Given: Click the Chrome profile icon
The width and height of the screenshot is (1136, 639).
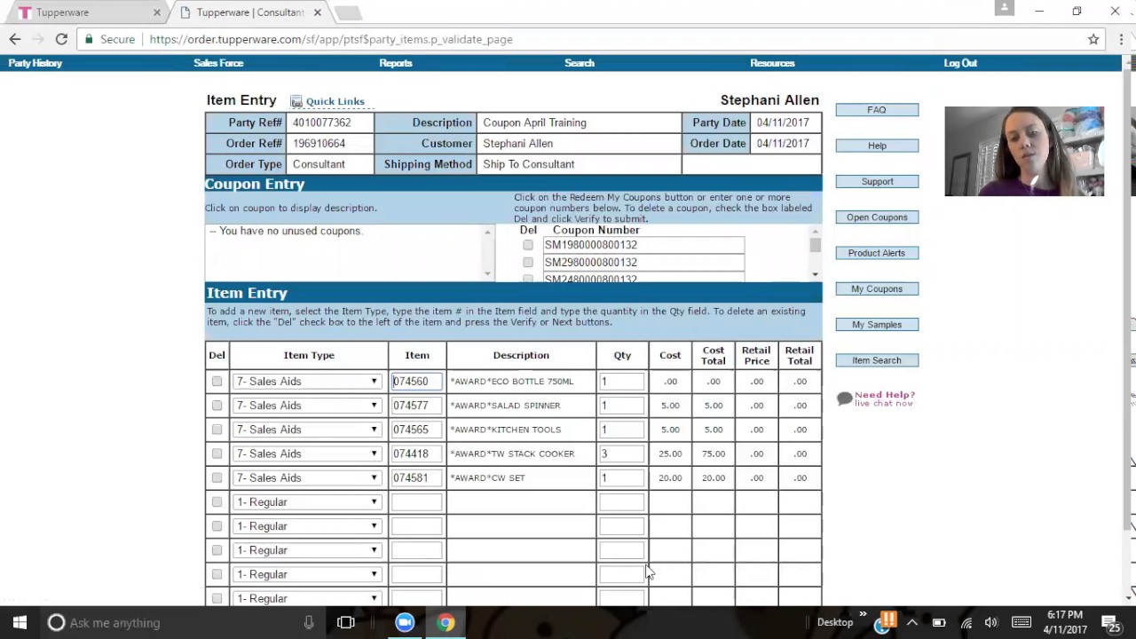Looking at the screenshot, I should coord(1005,8).
